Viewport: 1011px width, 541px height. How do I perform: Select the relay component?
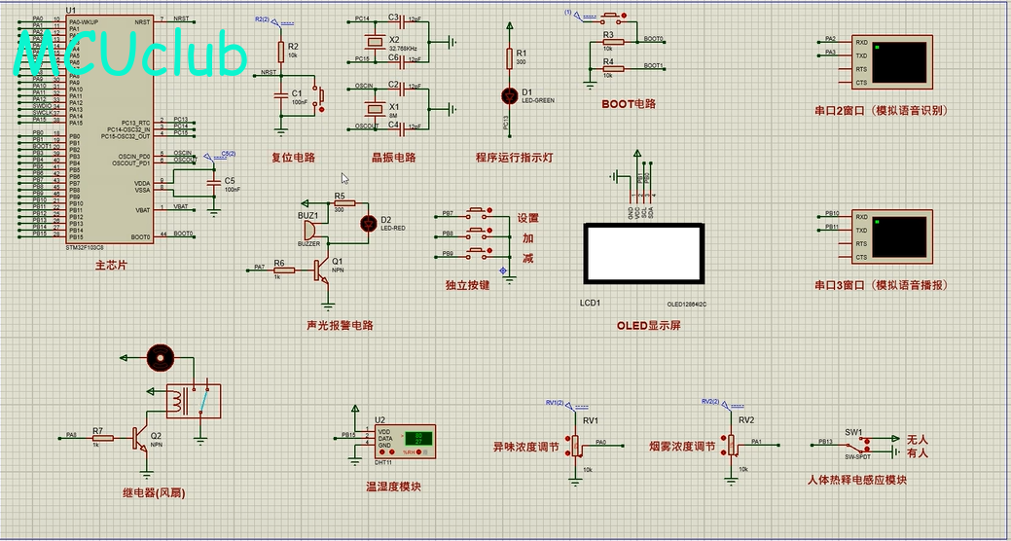pos(194,401)
